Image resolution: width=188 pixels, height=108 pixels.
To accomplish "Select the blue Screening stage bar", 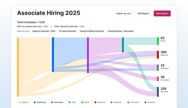I will point(53,54).
